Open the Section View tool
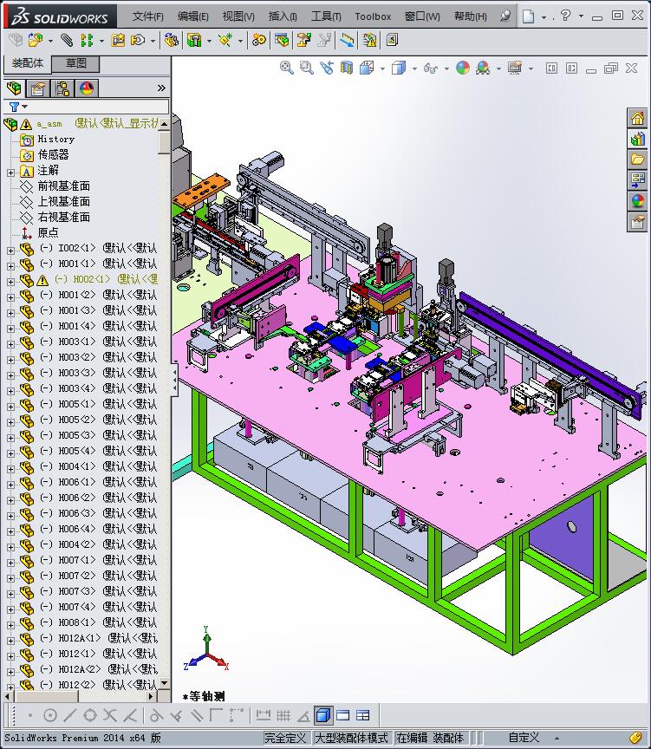The height and width of the screenshot is (749, 651). [x=346, y=68]
